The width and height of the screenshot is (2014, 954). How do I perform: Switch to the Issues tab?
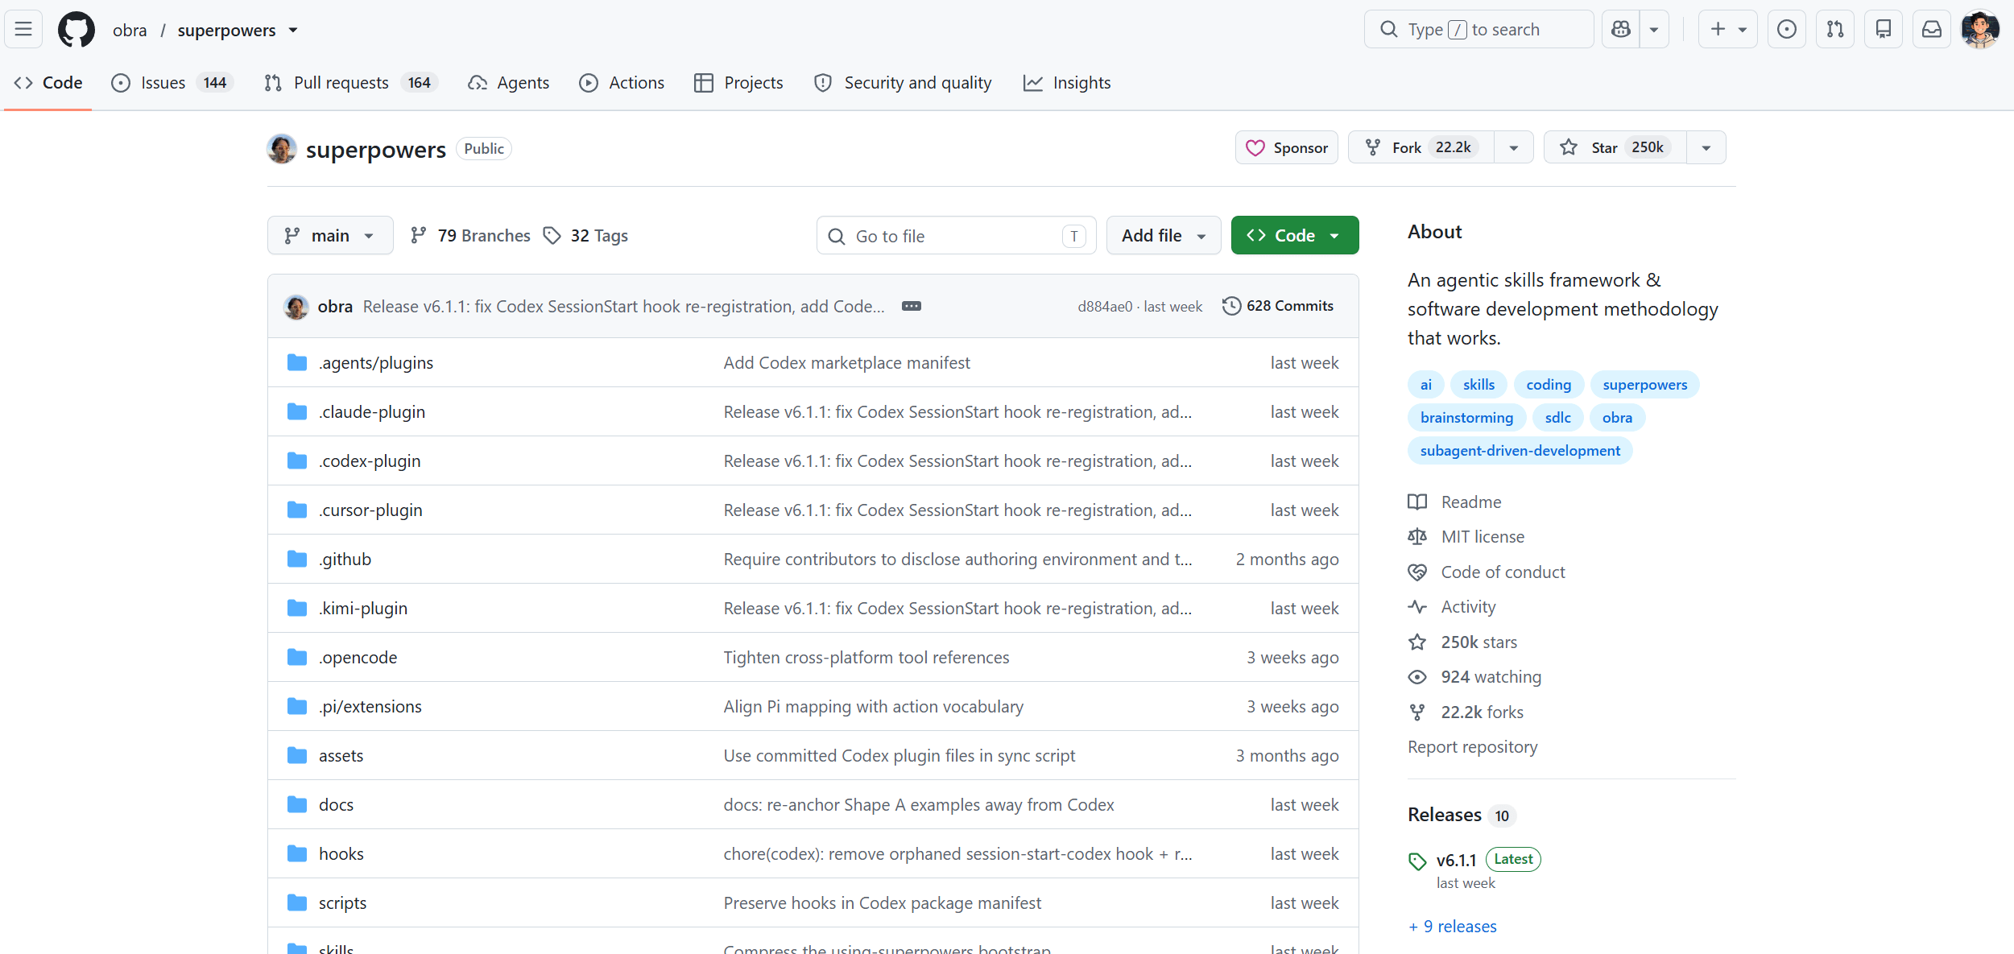[x=172, y=83]
